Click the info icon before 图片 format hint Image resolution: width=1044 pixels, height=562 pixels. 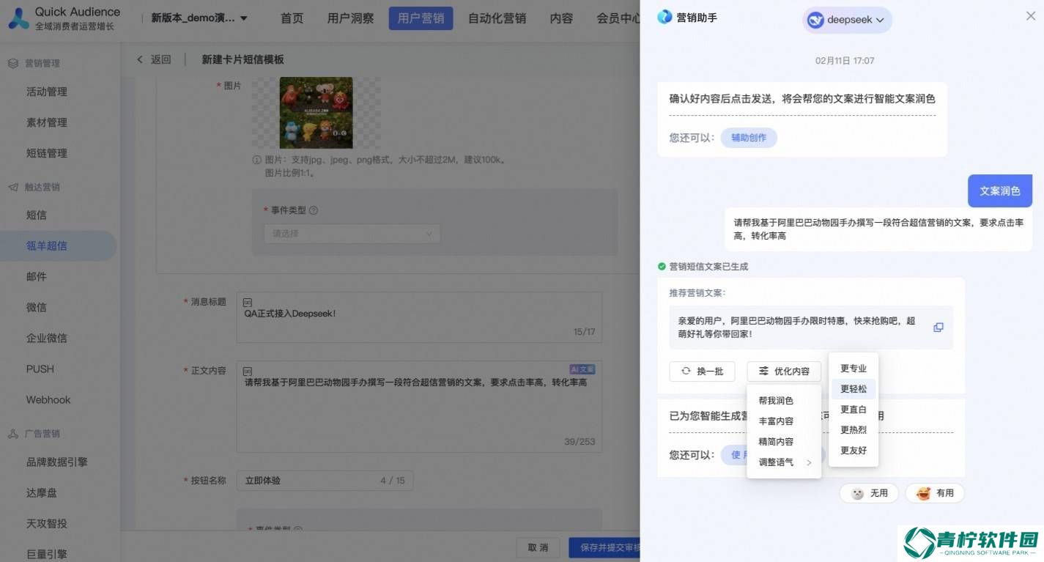tap(256, 160)
